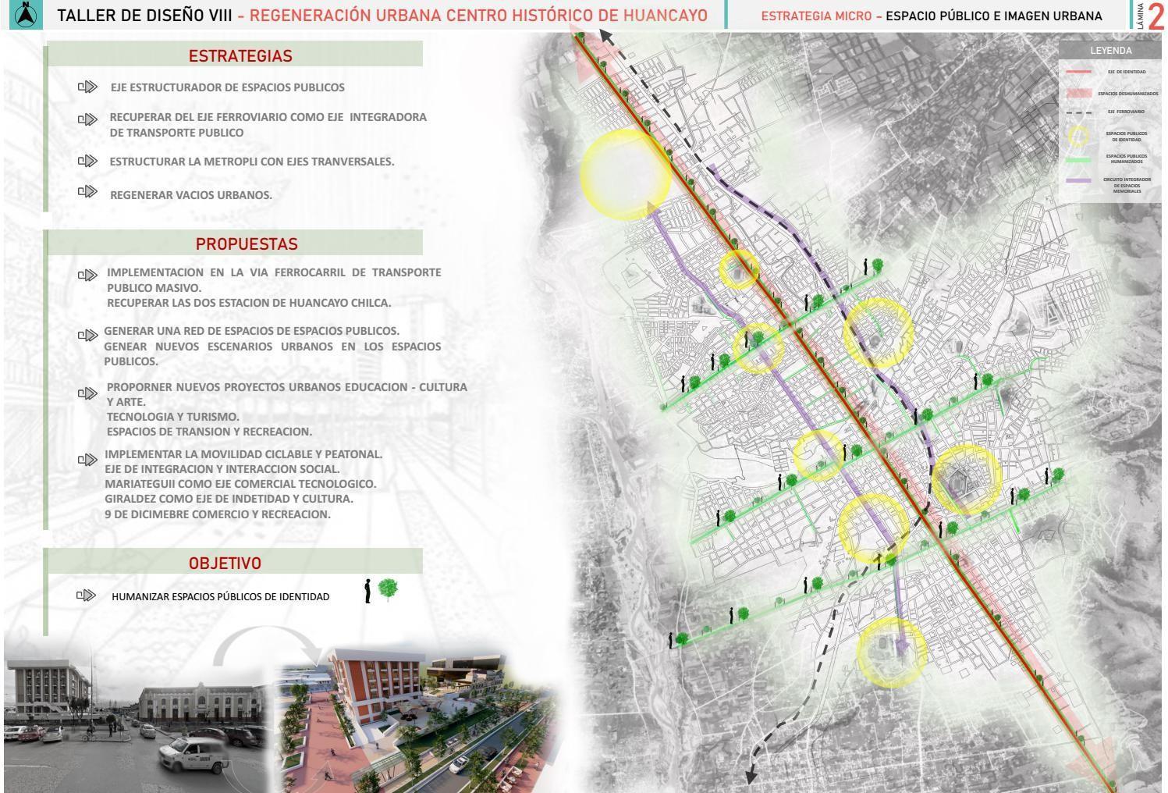Click '9 DE DICIMEBRE COMERCIO Y RECREACION.'

(218, 514)
